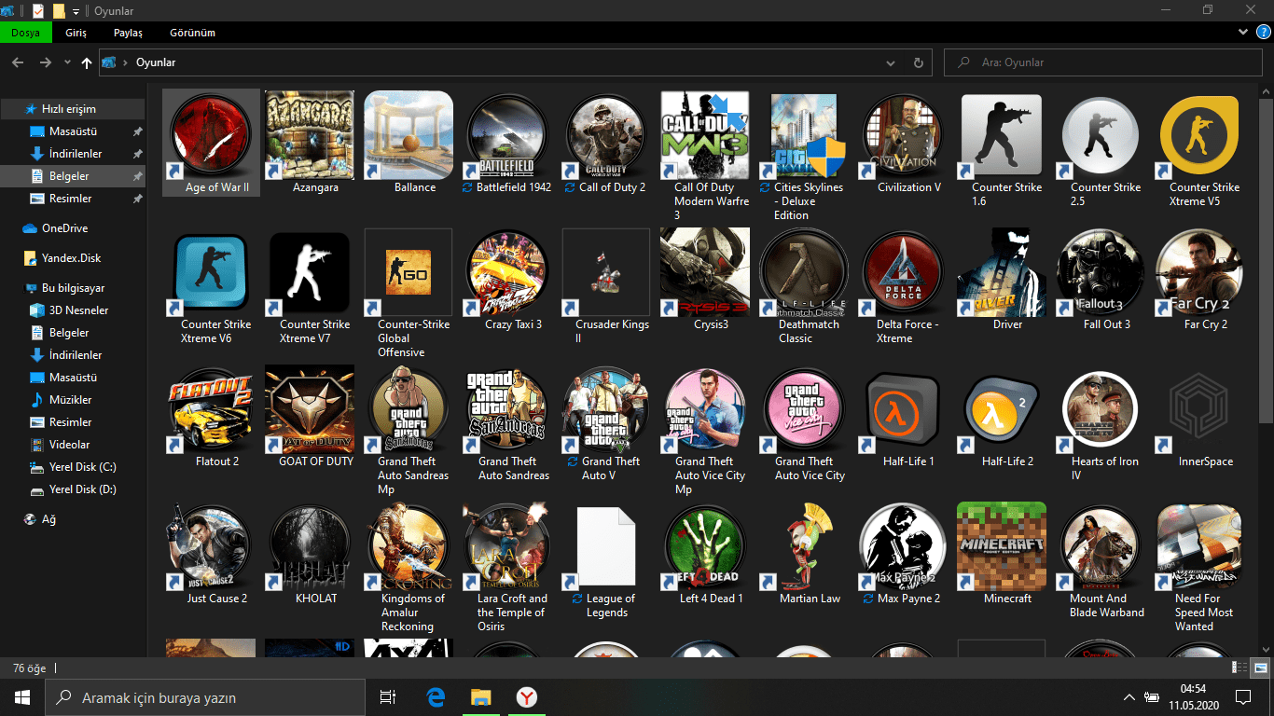
Task: Select the Counter Strike Xtreme V5 icon
Action: click(1199, 135)
